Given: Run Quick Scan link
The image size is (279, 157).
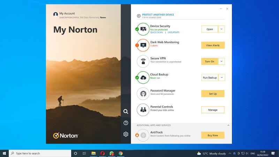Looking at the screenshot, I should 156,32.
